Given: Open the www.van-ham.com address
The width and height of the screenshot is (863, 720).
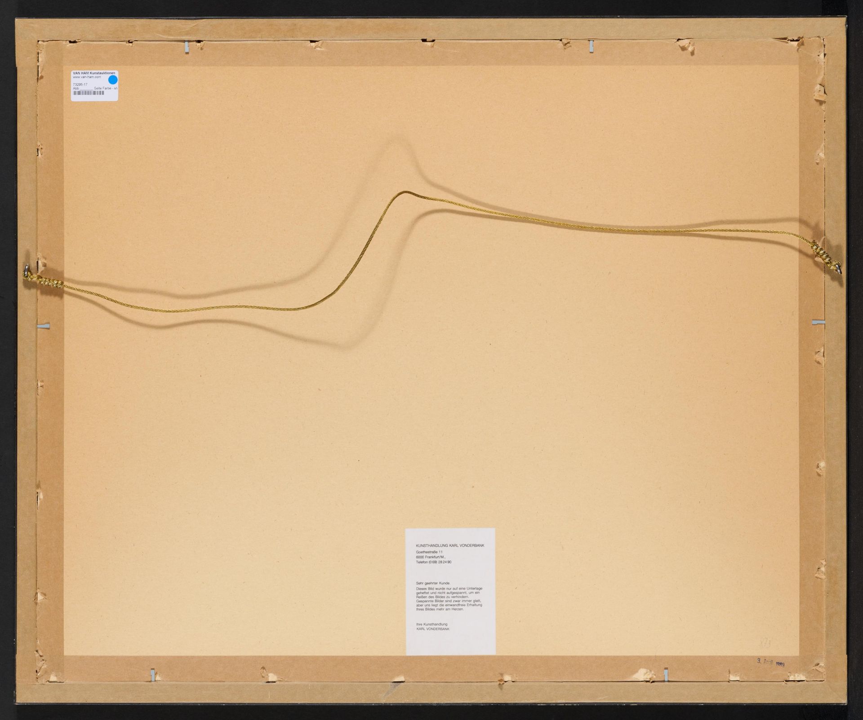Looking at the screenshot, I should tap(87, 77).
